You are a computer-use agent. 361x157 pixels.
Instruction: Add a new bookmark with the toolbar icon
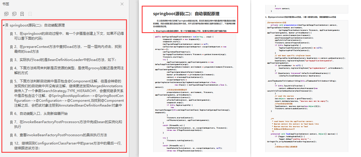click(x=22, y=14)
